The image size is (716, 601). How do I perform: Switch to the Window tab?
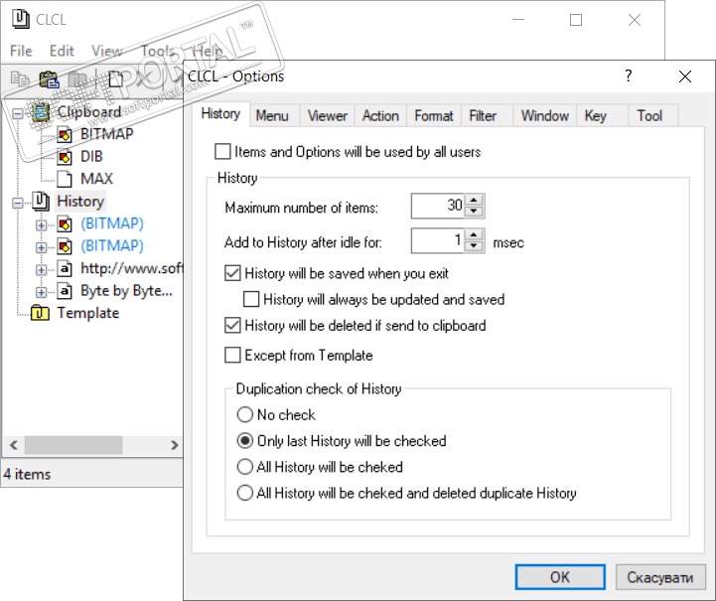click(x=545, y=115)
